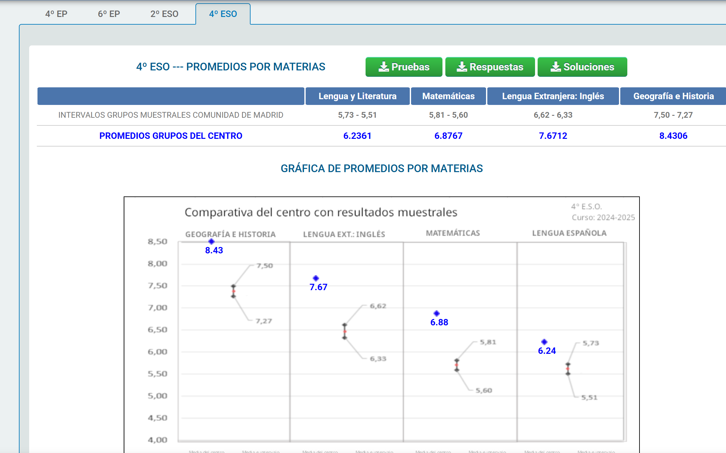Switch to the 4º EP tab

56,14
